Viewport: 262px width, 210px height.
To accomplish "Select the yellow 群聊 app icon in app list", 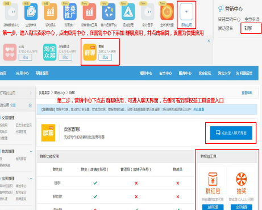I will tap(90, 52).
